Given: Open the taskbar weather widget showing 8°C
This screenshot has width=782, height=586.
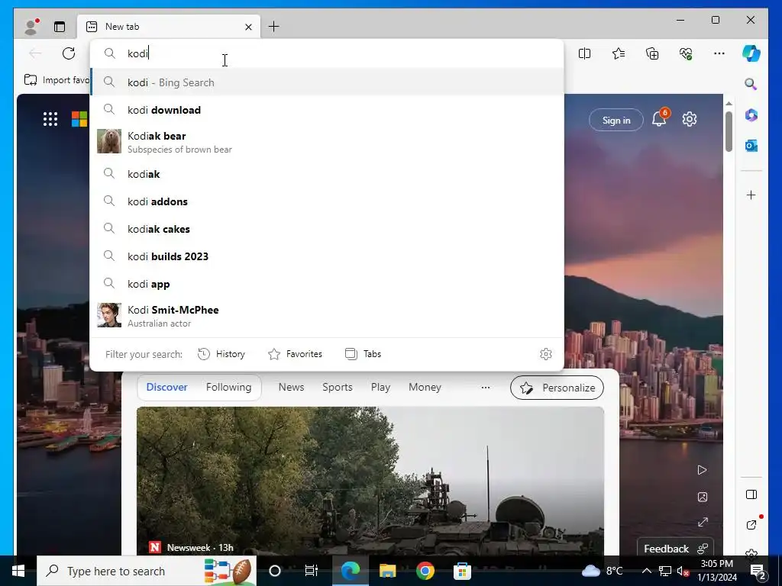Looking at the screenshot, I should point(603,571).
